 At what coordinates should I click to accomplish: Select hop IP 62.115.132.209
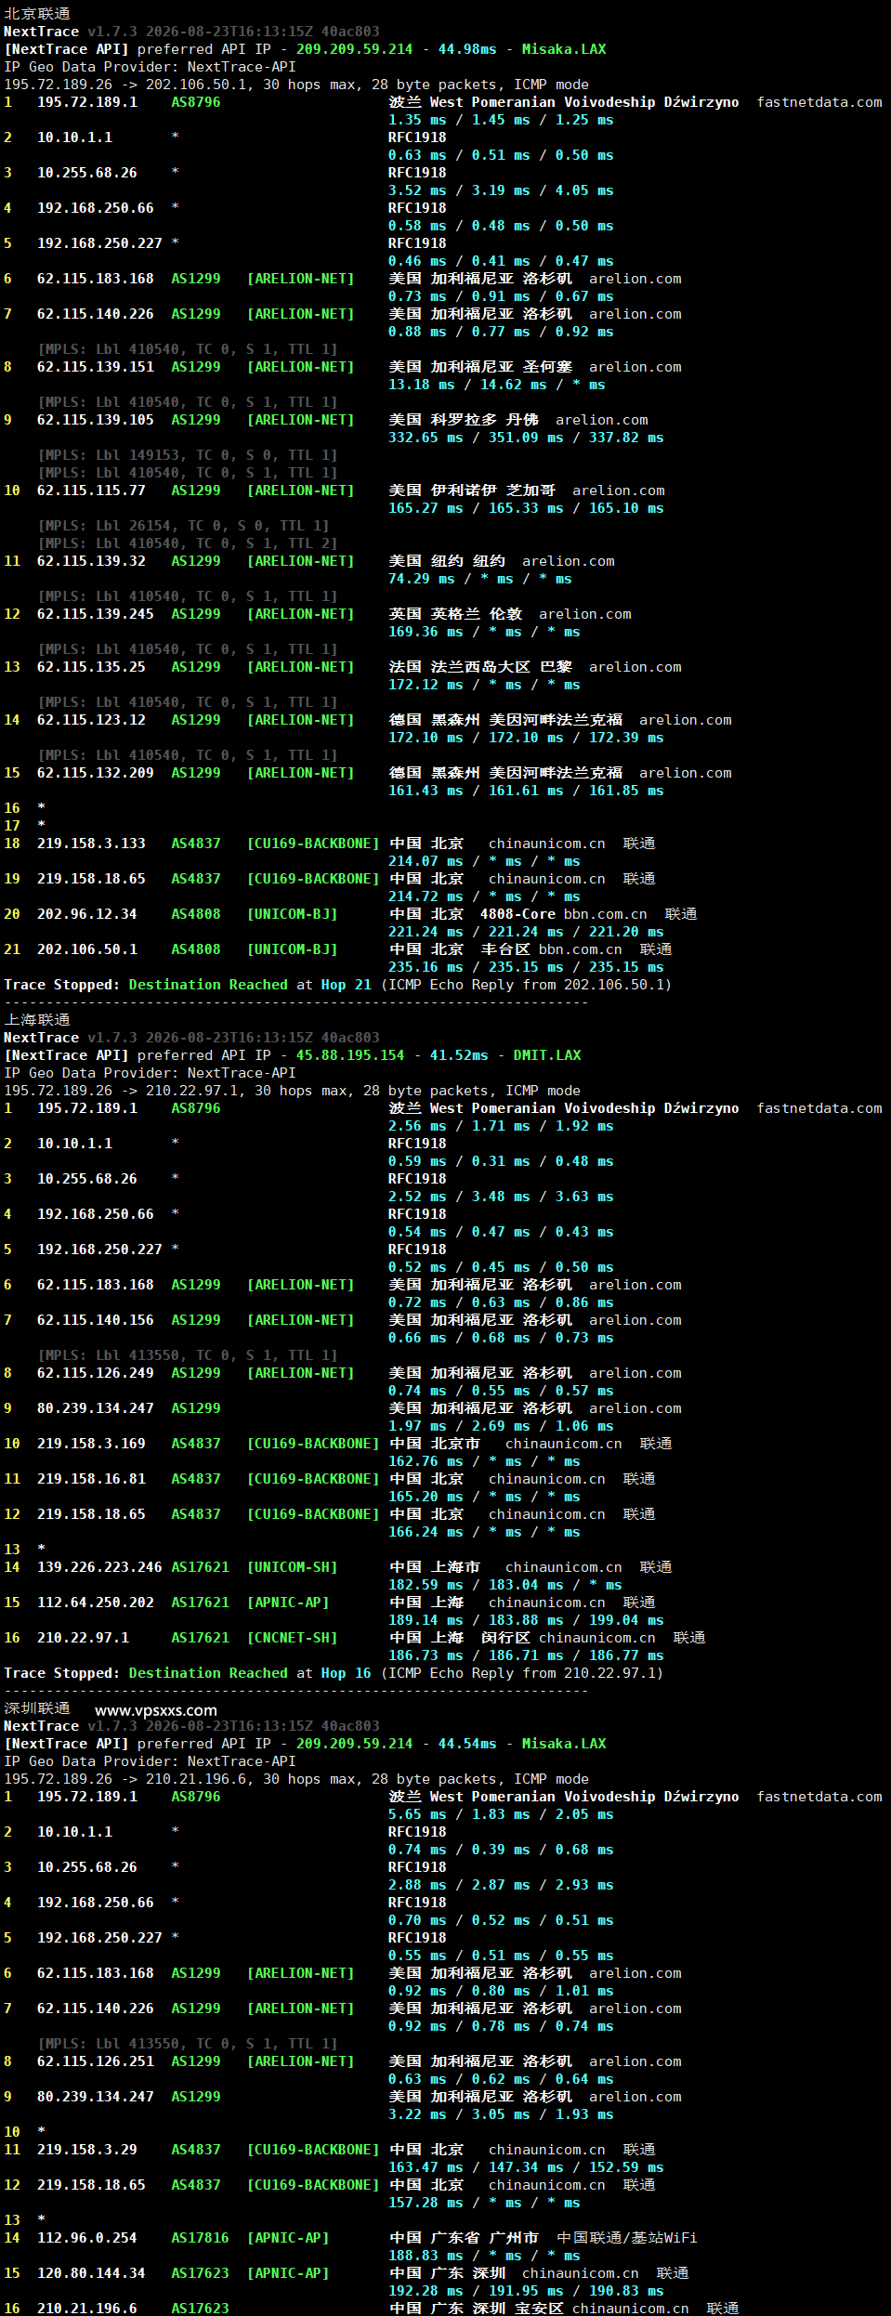point(96,773)
